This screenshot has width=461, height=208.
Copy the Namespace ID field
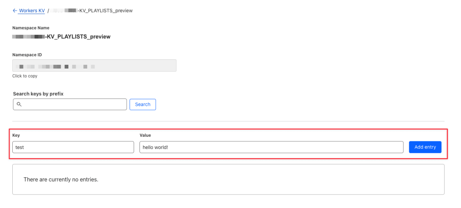(95, 66)
